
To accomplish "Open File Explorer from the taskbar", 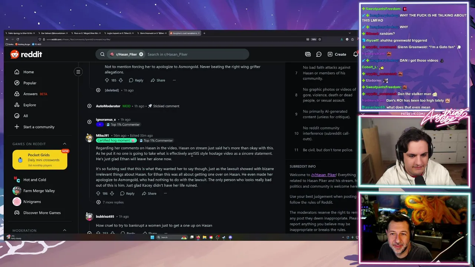I will 204,237.
